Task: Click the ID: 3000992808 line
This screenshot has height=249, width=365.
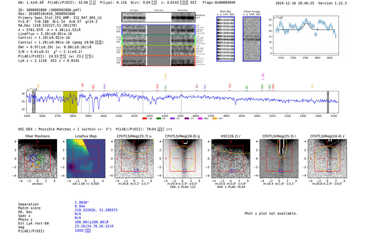Action: 50,10
